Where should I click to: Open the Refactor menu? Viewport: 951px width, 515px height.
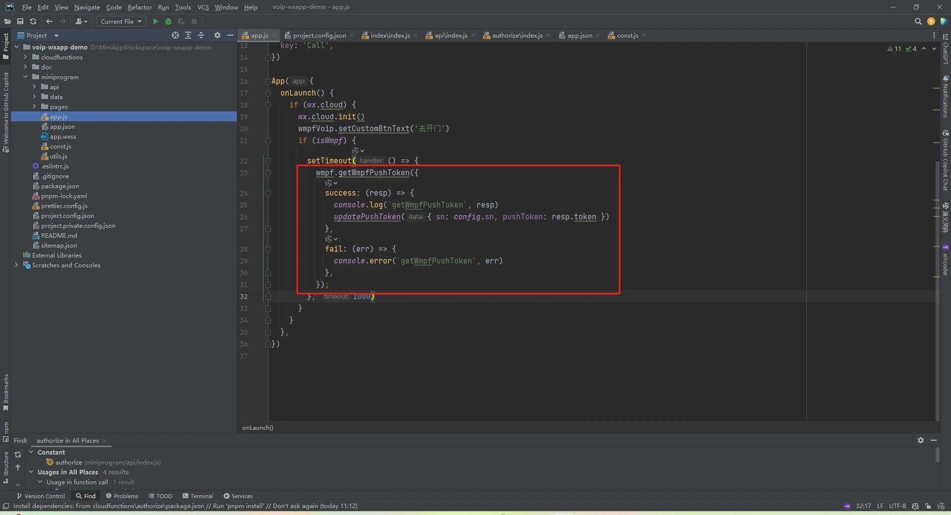pos(140,7)
